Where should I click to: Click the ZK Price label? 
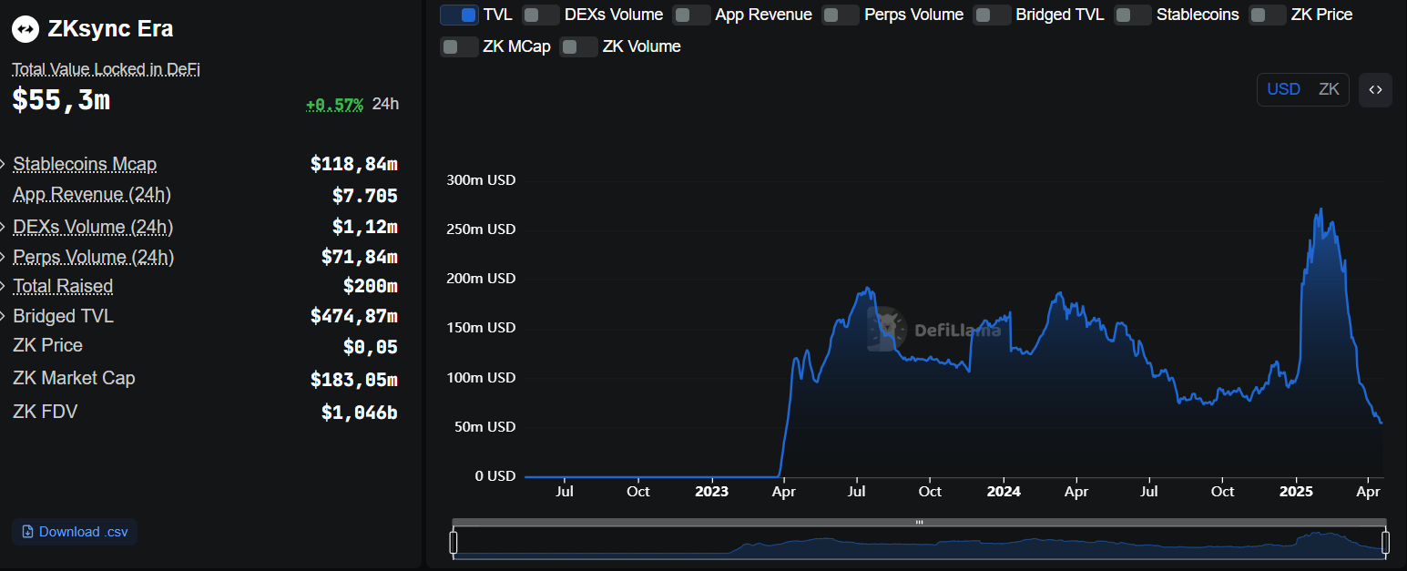click(47, 345)
